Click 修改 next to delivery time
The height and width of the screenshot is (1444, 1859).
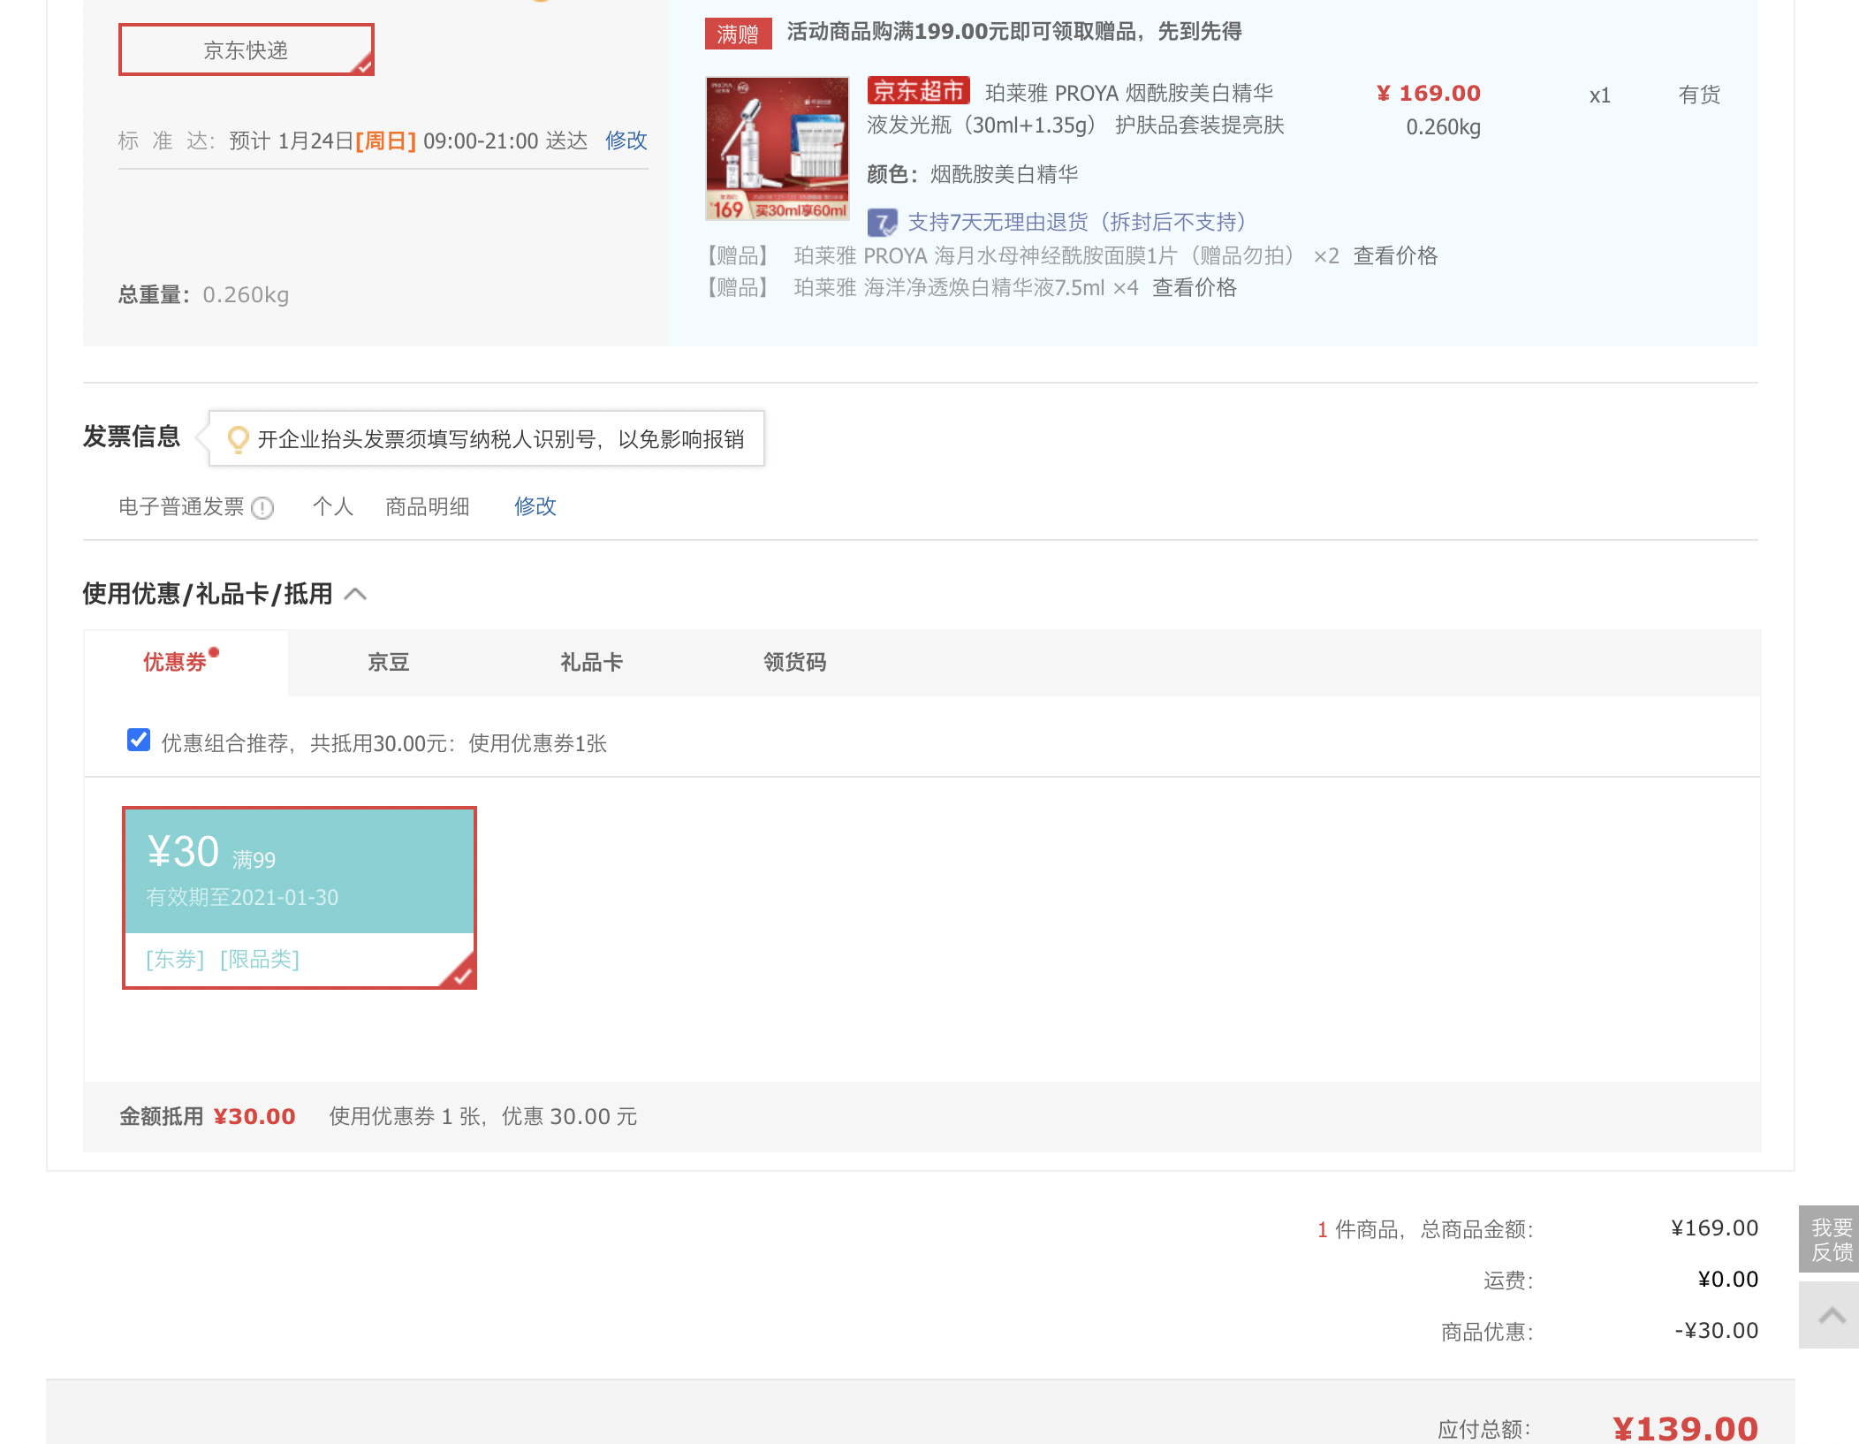[x=626, y=141]
